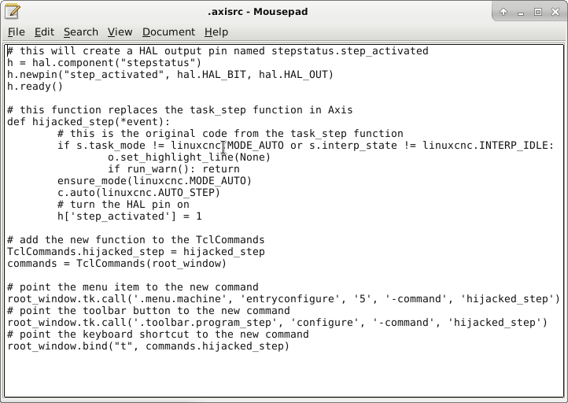568x403 pixels.
Task: Click the Mousepad notepad icon in title bar
Action: pos(13,12)
